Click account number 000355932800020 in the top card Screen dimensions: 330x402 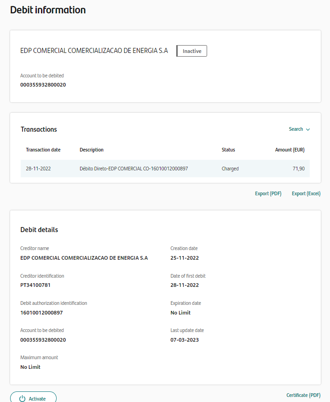point(43,85)
